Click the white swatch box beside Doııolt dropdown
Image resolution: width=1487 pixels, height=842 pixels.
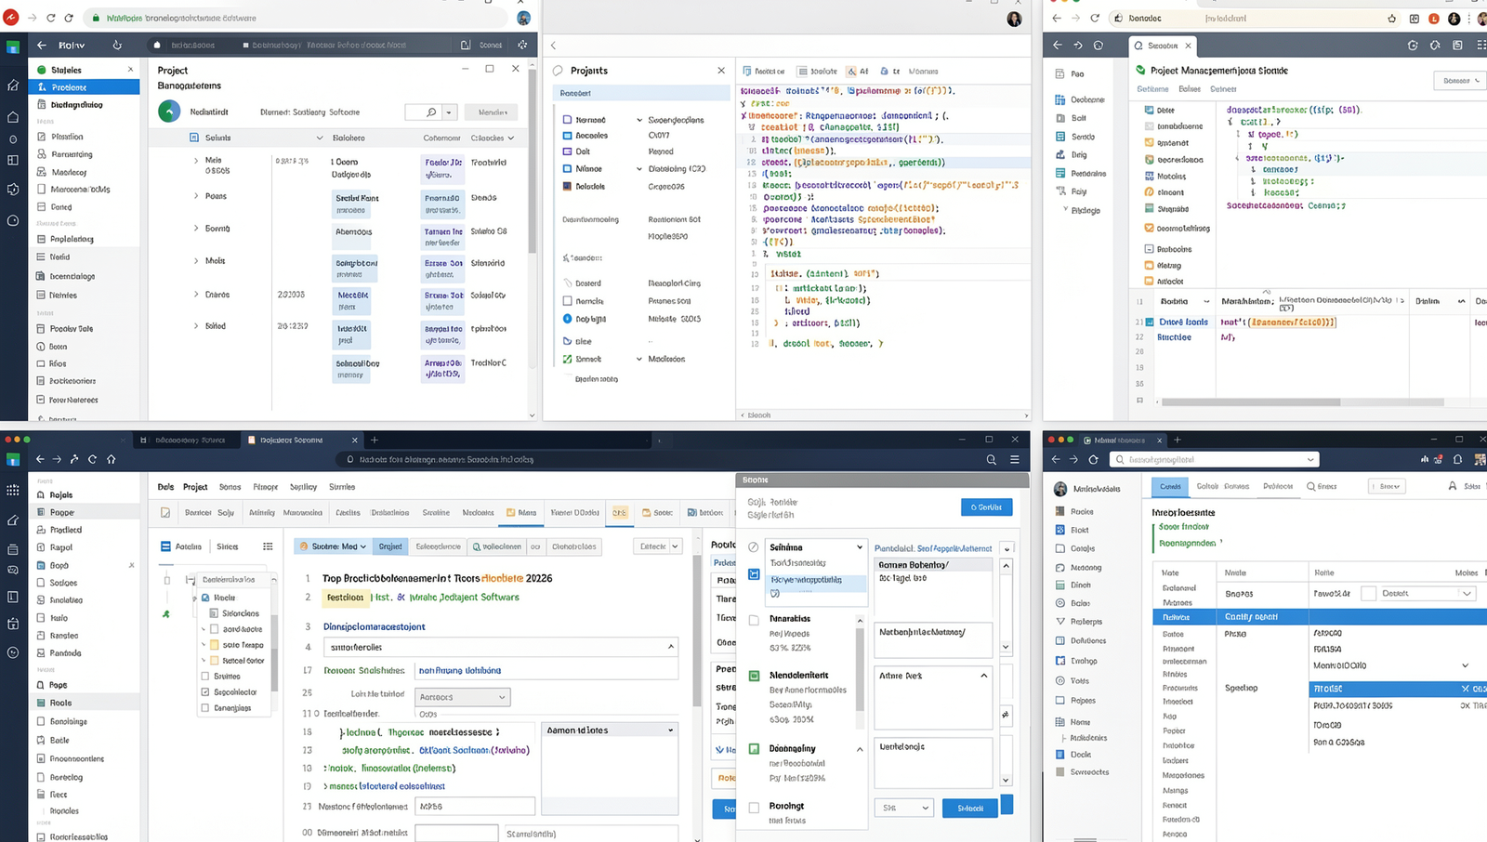pos(1368,593)
